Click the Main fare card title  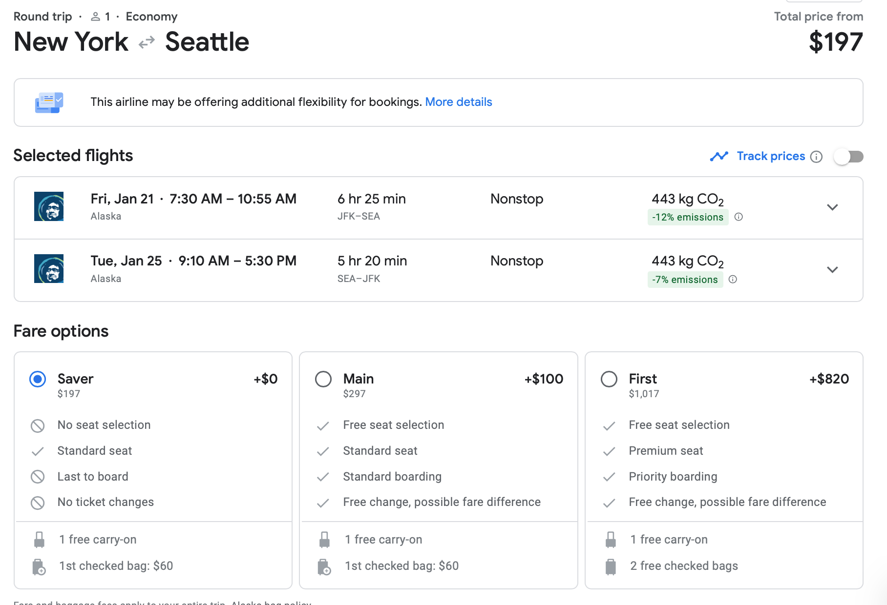pos(358,379)
